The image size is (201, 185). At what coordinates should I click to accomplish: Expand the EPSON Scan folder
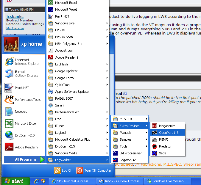[x=78, y=37]
